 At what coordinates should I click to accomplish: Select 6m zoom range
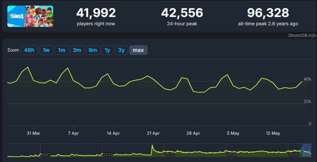pyautogui.click(x=93, y=50)
